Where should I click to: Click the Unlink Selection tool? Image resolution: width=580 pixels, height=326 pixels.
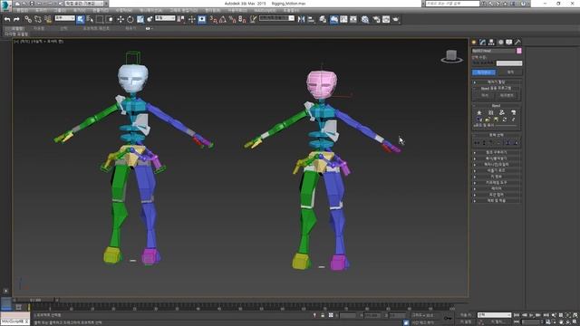(x=38, y=19)
